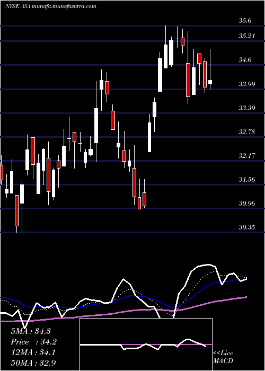Click the 50MA : 32.9 value
Viewport: 265px width, 371px height.
click(33, 363)
